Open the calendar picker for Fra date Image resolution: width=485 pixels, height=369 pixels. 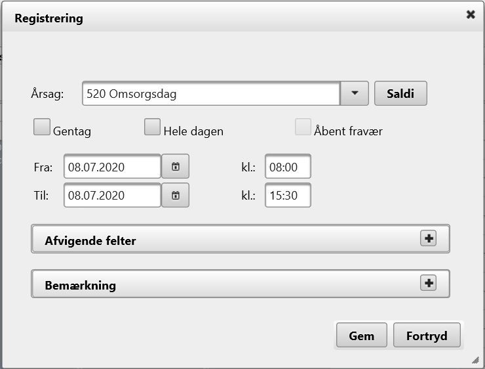(175, 167)
